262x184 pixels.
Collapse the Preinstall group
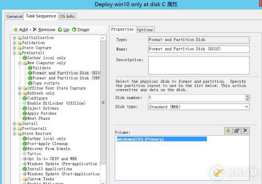(x=14, y=53)
